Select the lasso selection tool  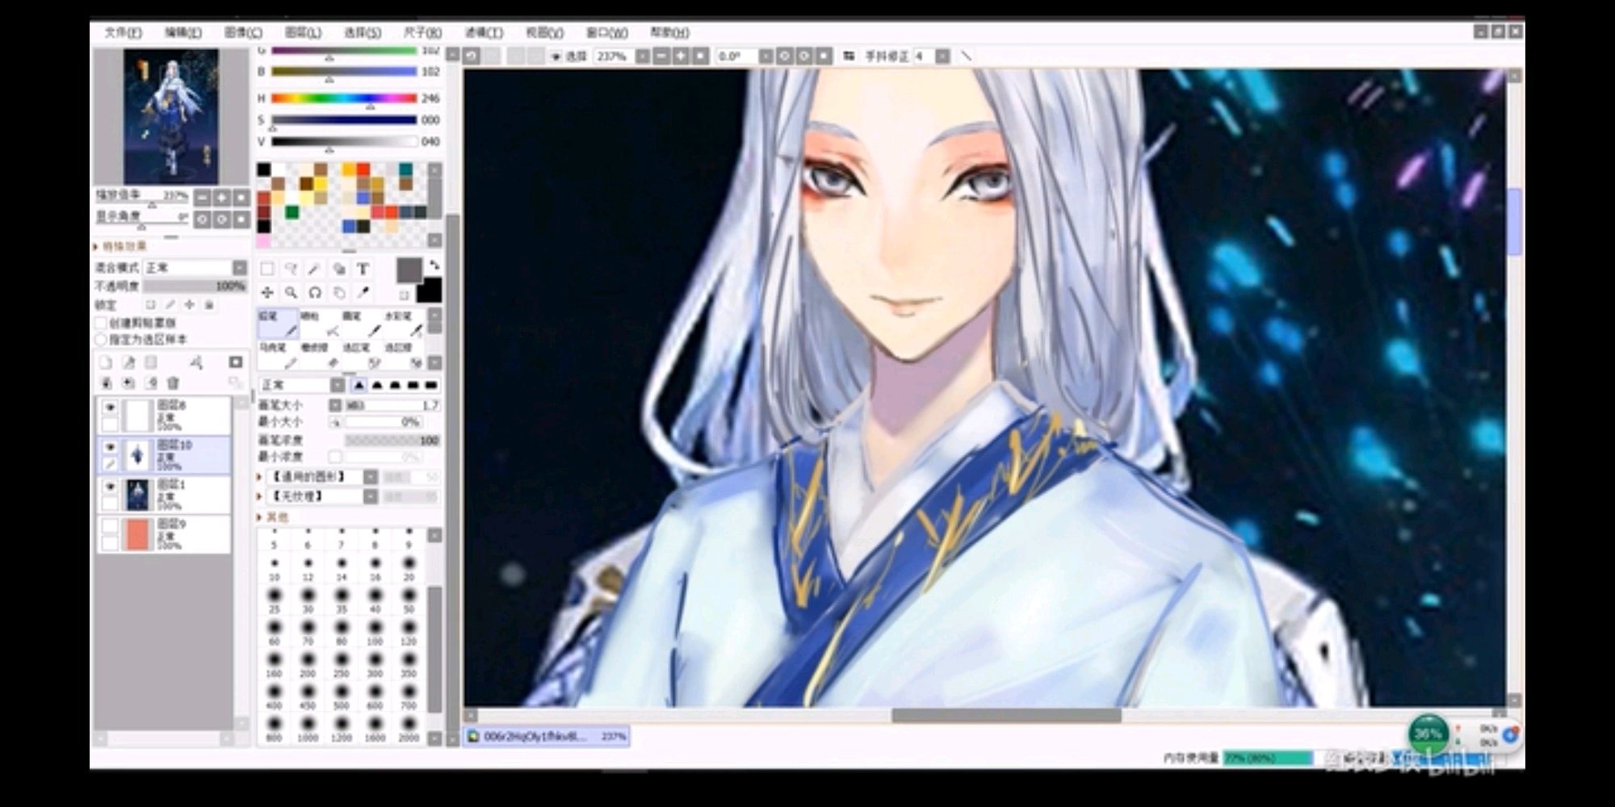click(291, 269)
